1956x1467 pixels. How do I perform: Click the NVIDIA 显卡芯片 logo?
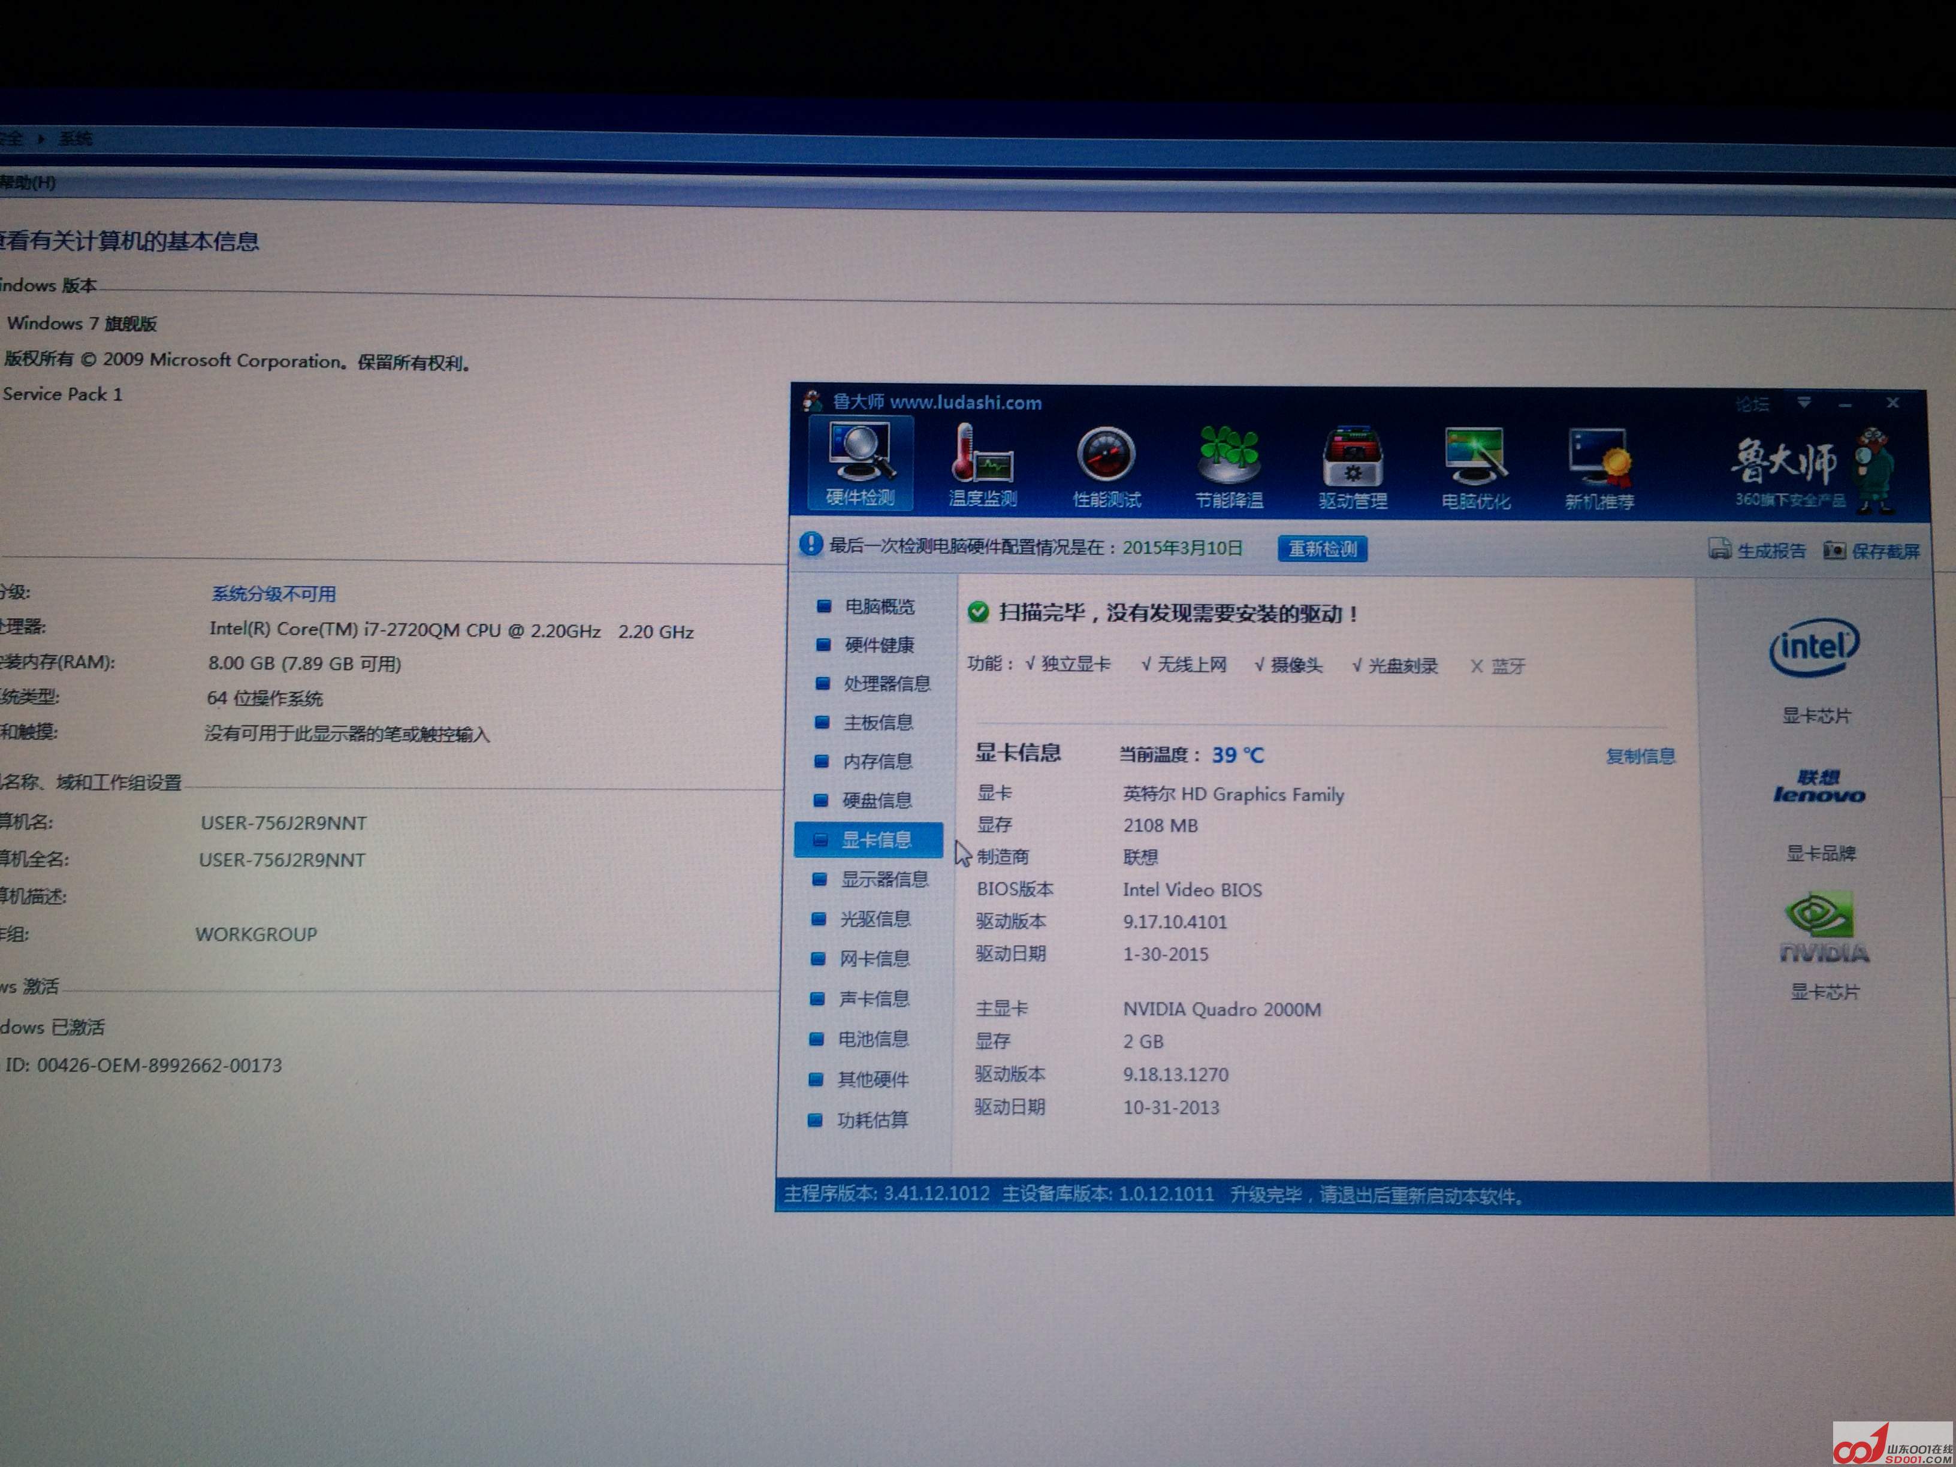pos(1824,928)
